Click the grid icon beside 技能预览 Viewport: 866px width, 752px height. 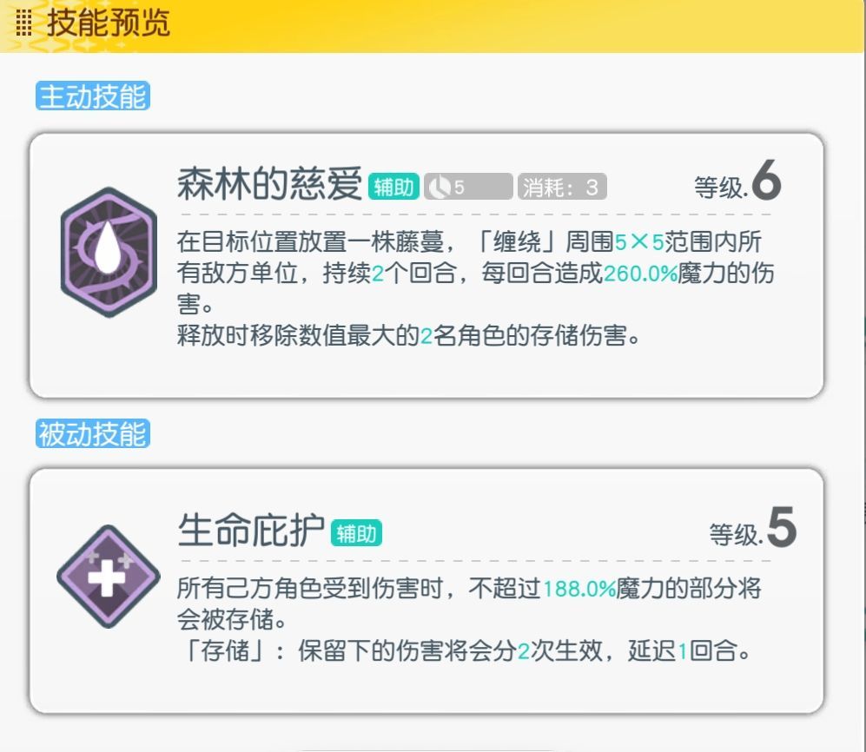pyautogui.click(x=24, y=23)
